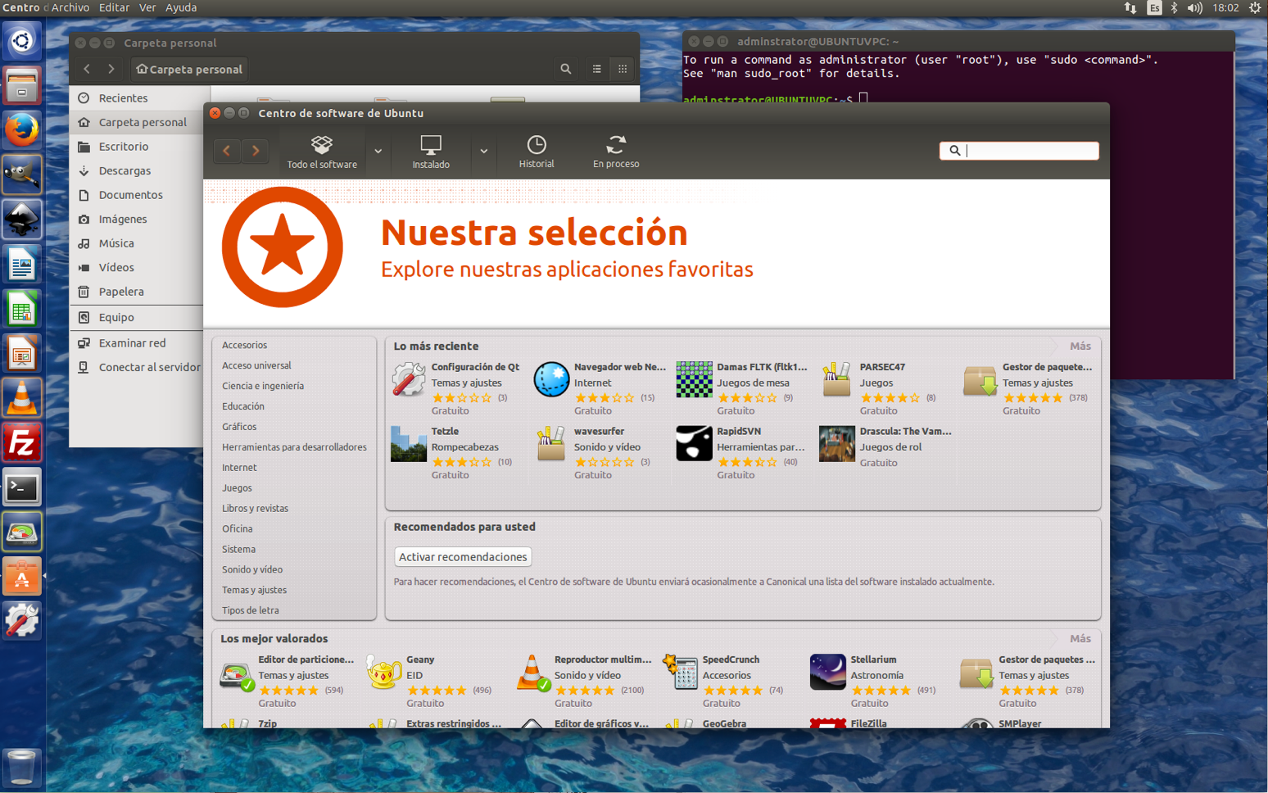The image size is (1268, 793).
Task: Expand the Todo el software dropdown arrow
Action: 378,152
